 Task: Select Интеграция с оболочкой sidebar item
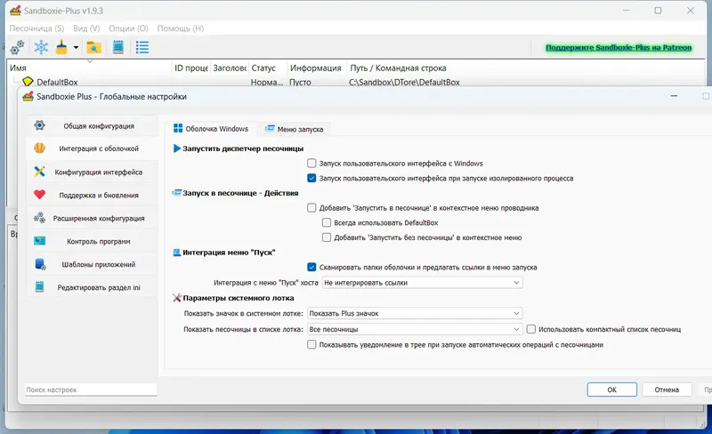[93, 149]
